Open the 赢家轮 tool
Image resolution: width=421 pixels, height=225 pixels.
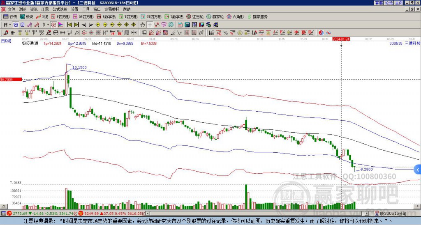click(x=215, y=16)
